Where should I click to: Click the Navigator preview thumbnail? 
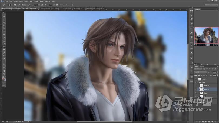(206, 36)
